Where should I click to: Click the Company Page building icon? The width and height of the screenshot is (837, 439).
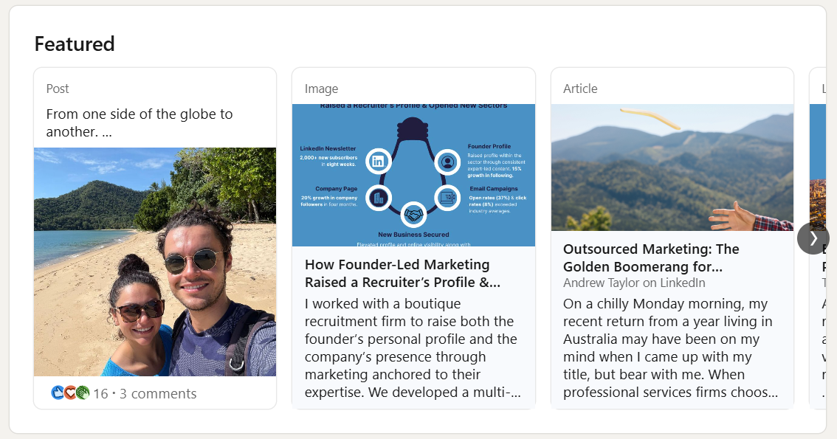[379, 197]
